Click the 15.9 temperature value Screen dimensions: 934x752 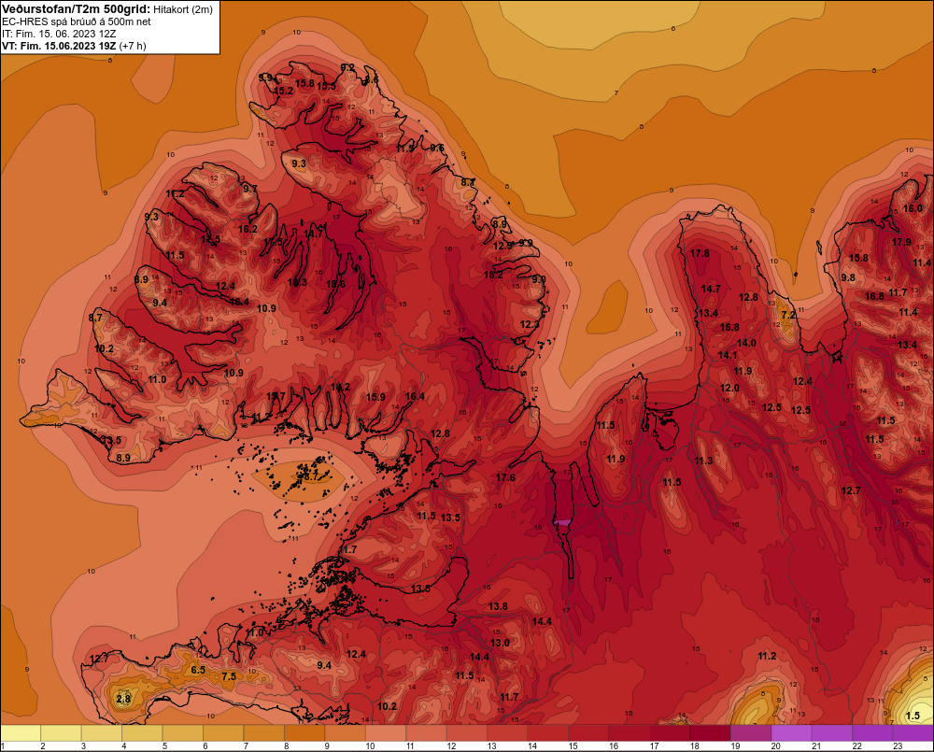(375, 397)
